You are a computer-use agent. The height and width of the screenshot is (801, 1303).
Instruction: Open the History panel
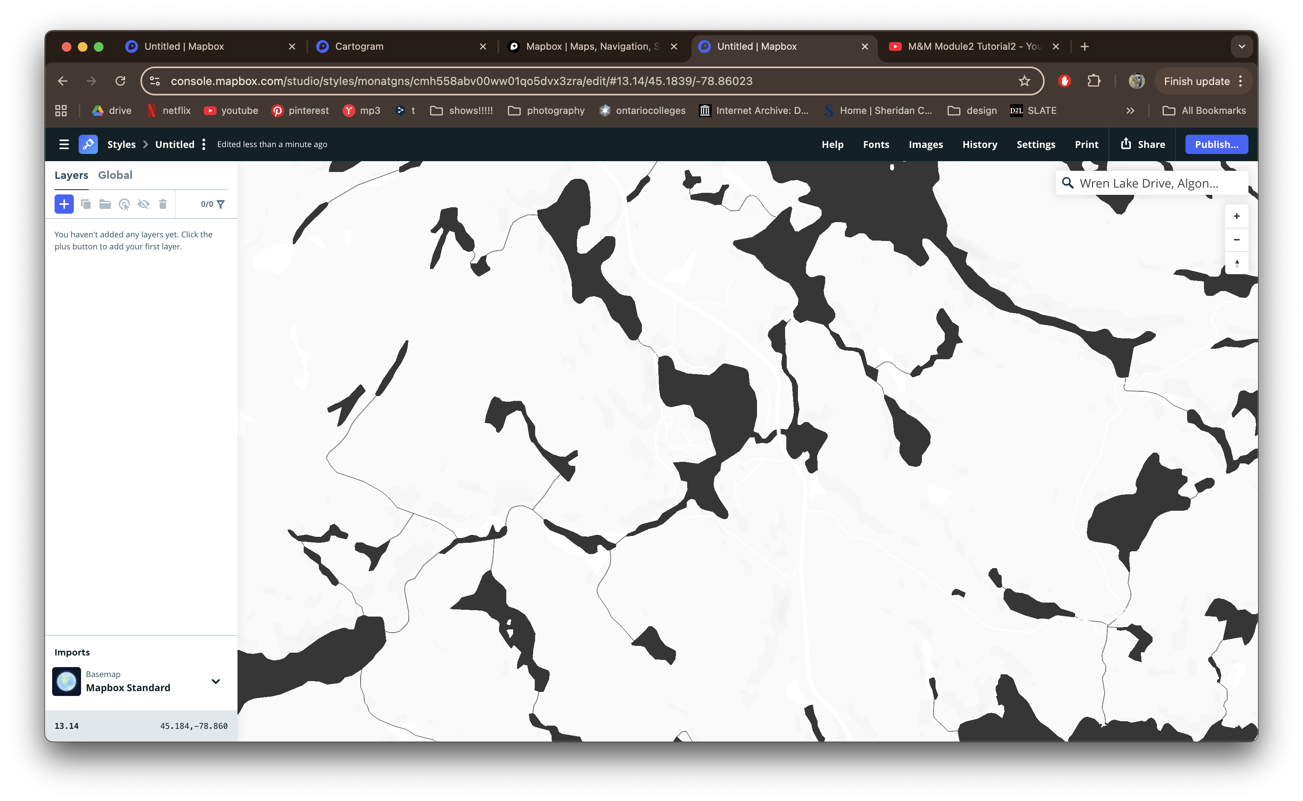pos(979,144)
